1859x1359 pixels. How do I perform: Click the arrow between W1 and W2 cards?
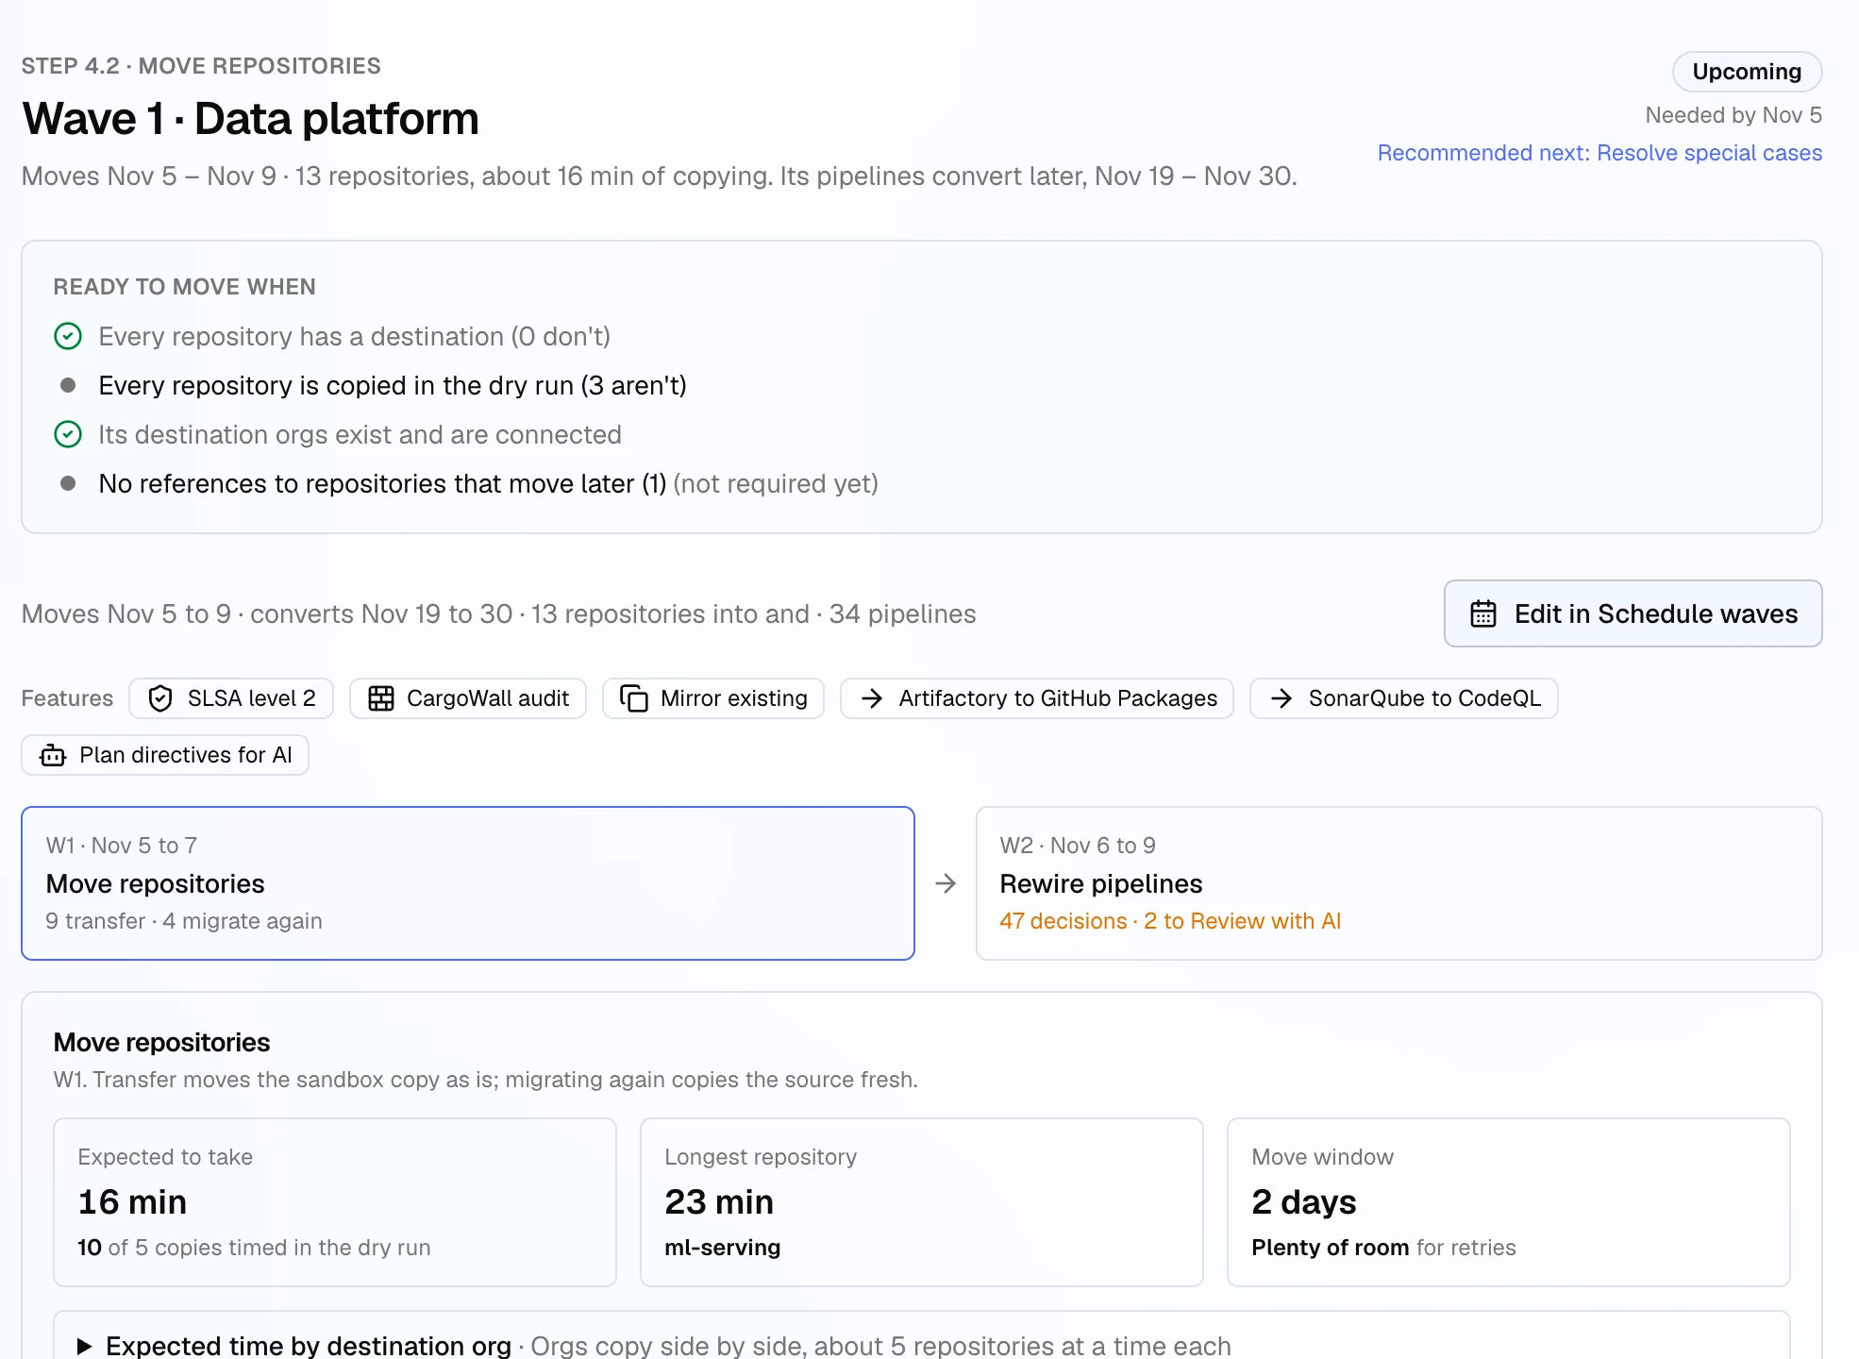(x=946, y=884)
